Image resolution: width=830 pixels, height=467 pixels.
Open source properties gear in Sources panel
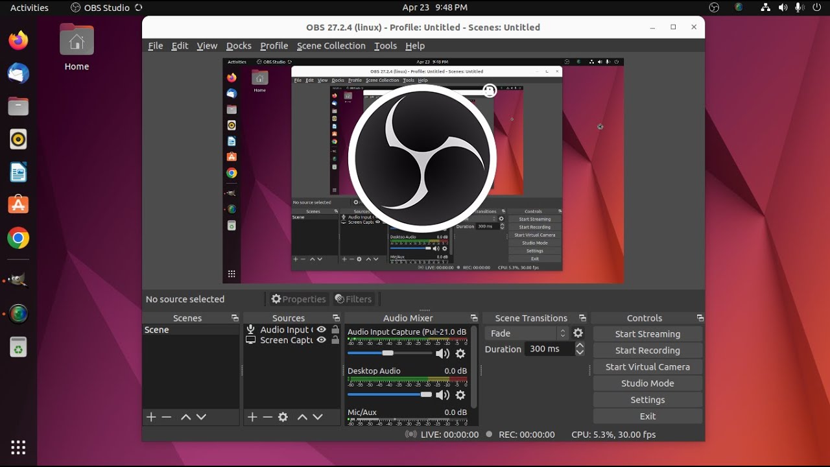[283, 417]
